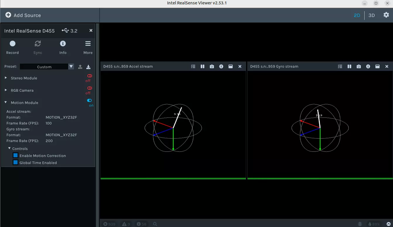Viewport: 393px width, 227px height.
Task: Switch to the 2D view tab
Action: [x=357, y=15]
